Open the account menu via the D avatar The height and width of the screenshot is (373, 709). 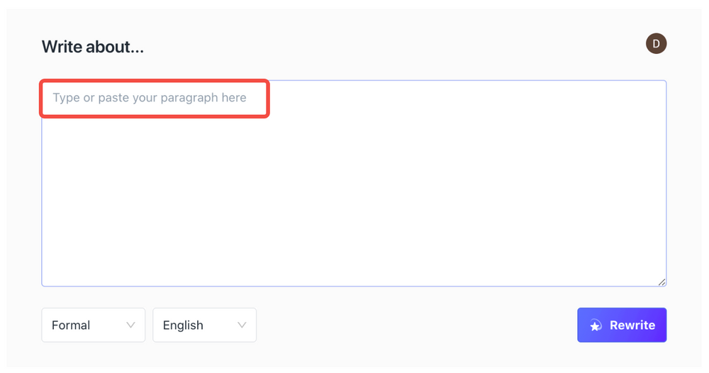tap(656, 44)
